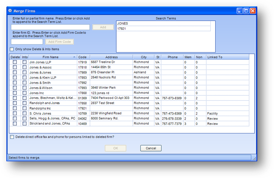The image size is (274, 178).
Task: Check Delete box for Jones & Assoc
Action: [x=15, y=67]
